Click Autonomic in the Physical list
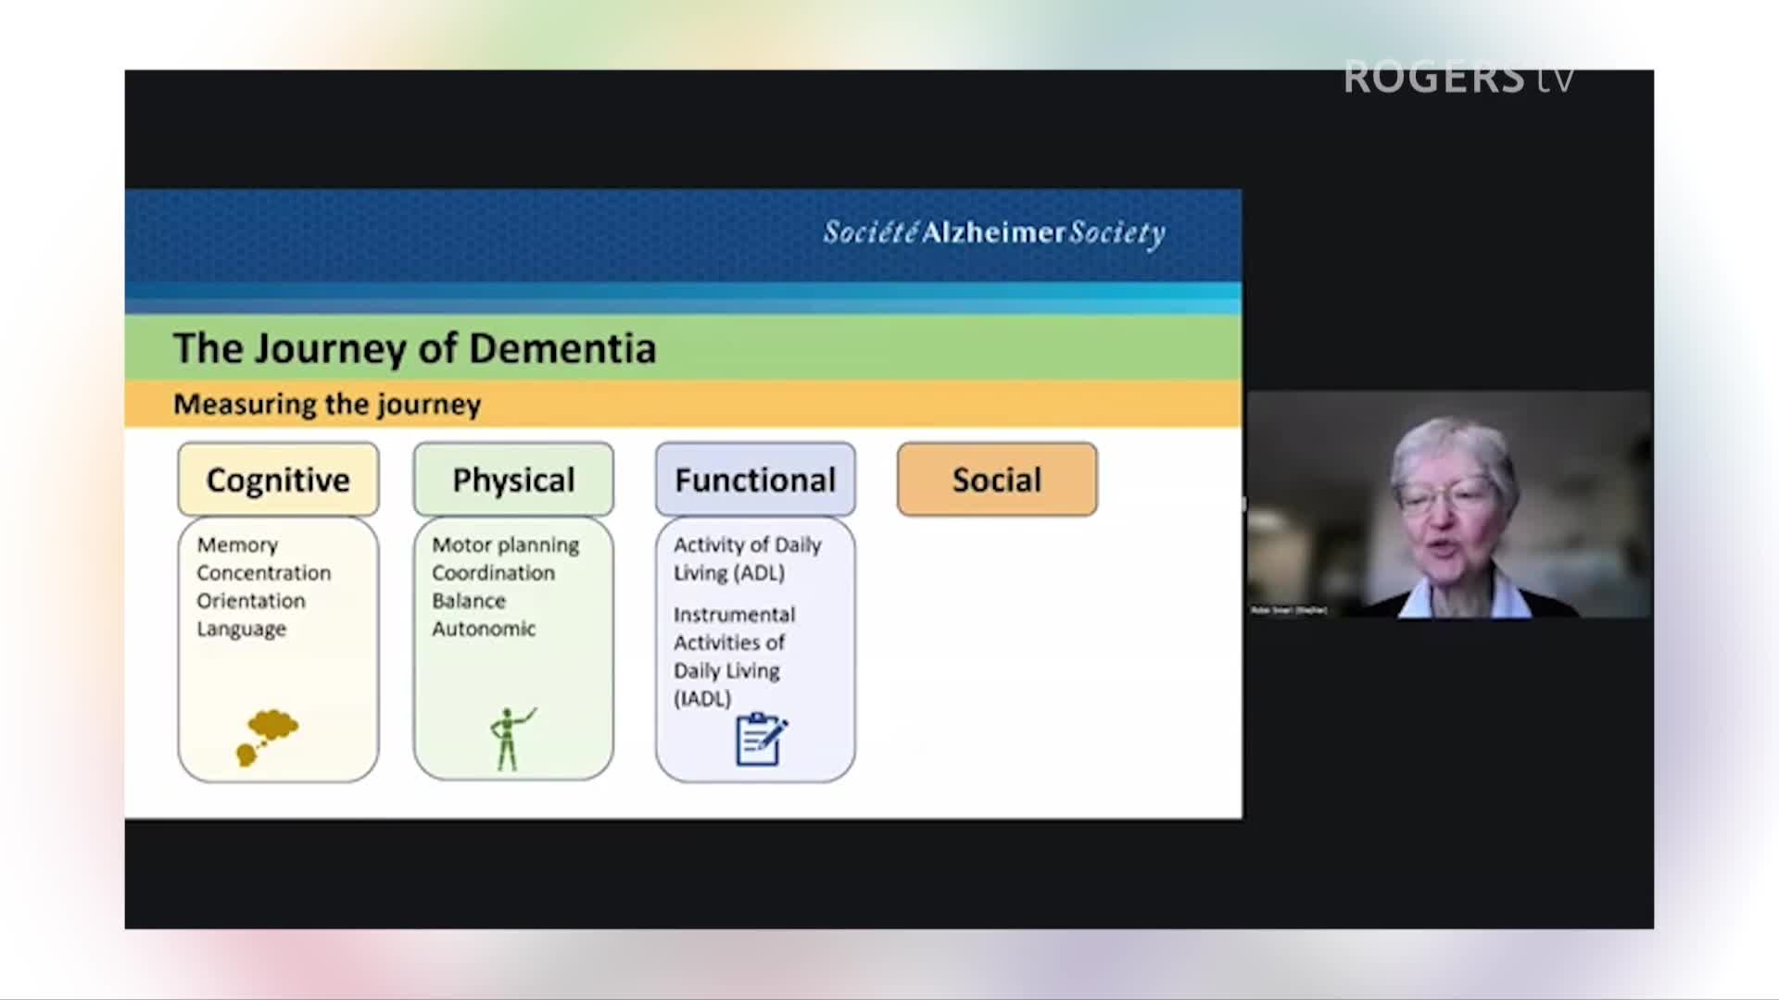The image size is (1779, 1000). [x=483, y=629]
